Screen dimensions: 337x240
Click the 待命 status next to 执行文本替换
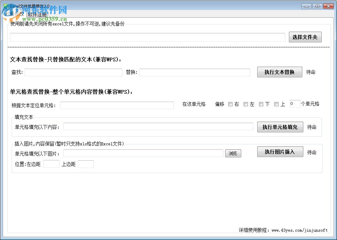pos(311,72)
